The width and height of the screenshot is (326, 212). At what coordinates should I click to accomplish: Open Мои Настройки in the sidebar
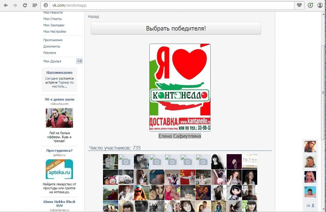(55, 31)
